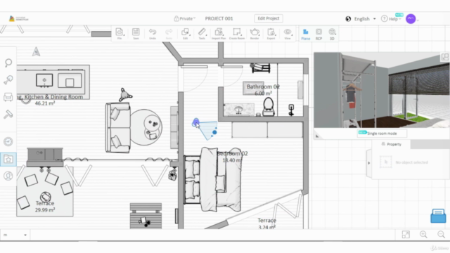Zoom out with the minus magnifier
Viewport: 450px width, 253px height.
click(441, 235)
